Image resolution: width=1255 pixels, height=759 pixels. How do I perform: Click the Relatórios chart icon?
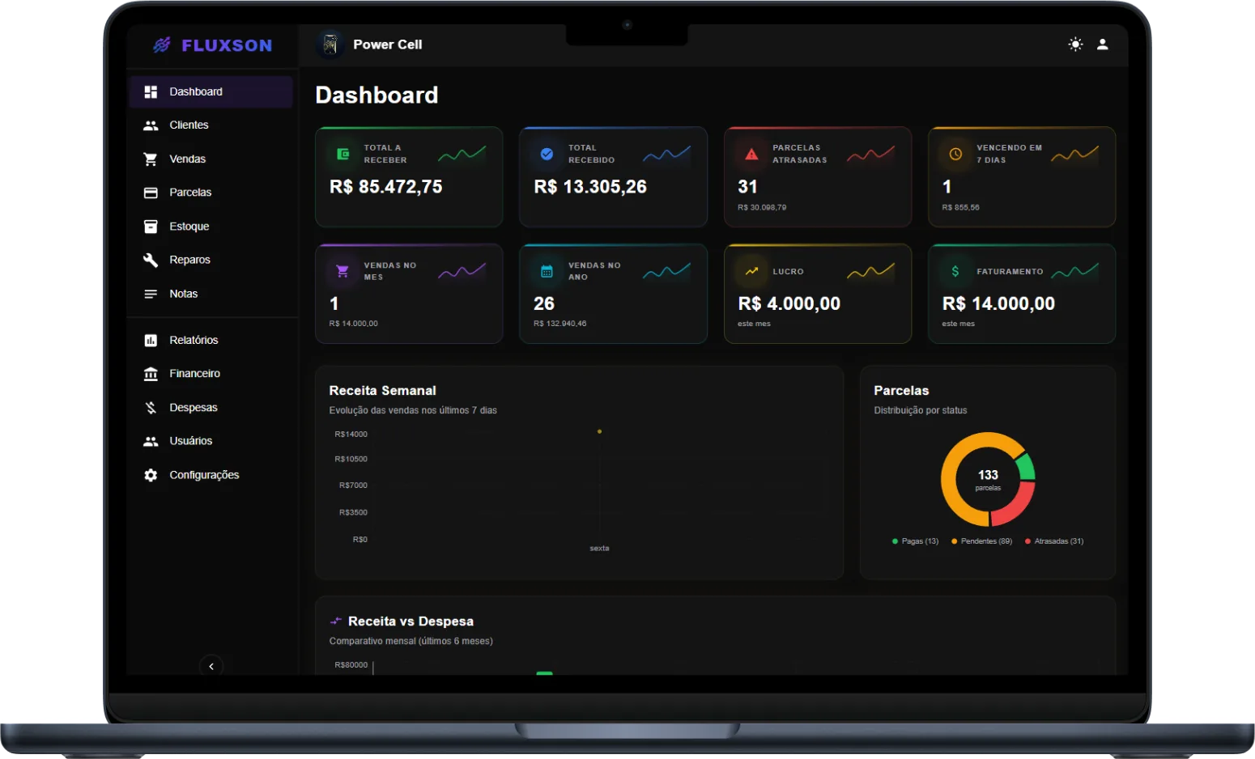click(x=151, y=341)
